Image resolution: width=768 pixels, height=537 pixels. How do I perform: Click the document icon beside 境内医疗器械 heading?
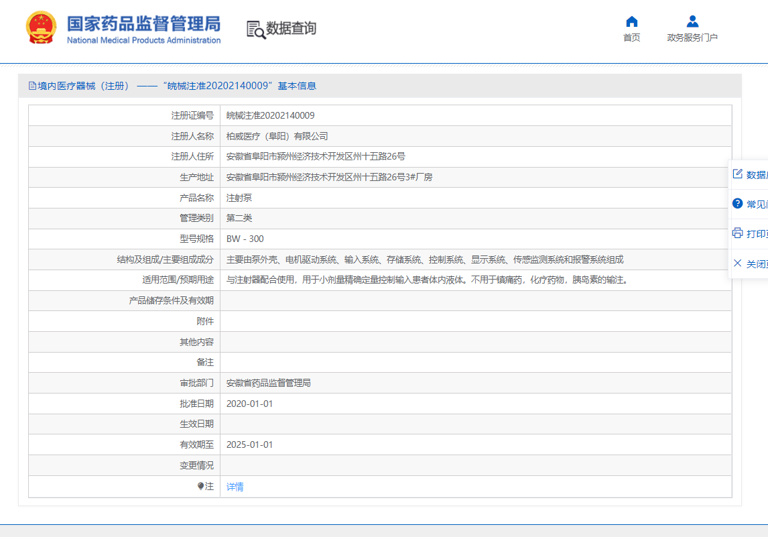tap(32, 86)
